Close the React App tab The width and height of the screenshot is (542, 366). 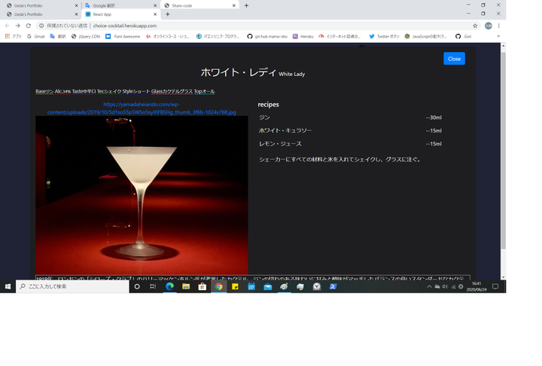click(155, 14)
